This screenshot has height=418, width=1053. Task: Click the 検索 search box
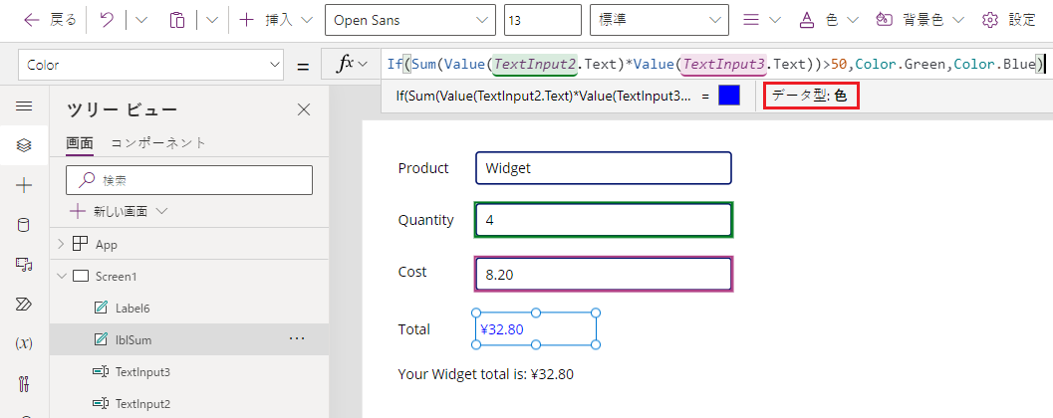tap(189, 180)
